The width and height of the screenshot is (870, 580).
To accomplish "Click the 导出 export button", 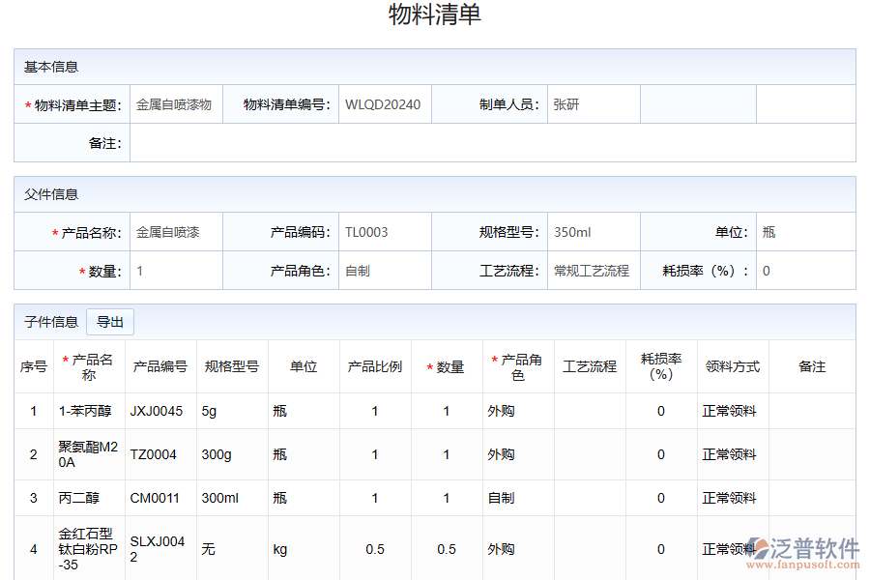I will coord(109,322).
